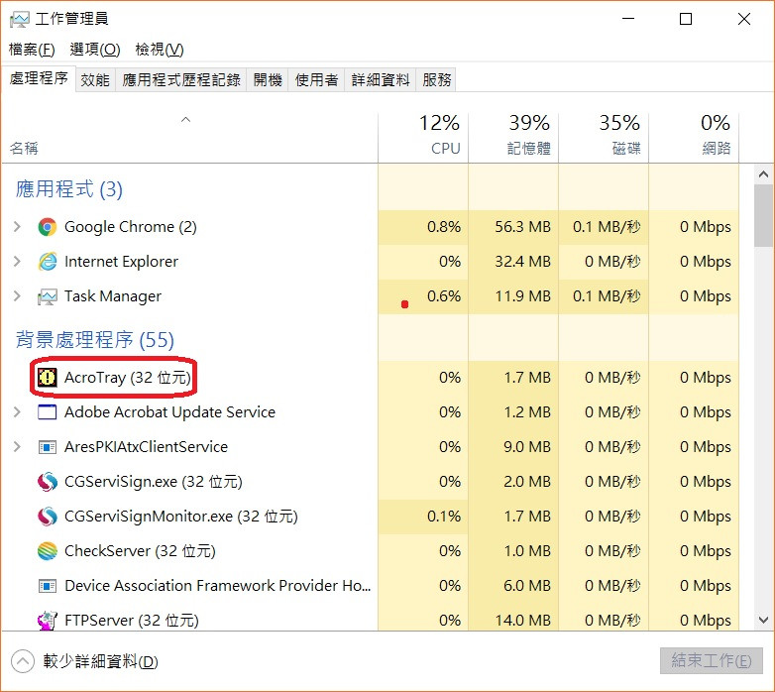Expand the AresPKIAtxClientService entry
The height and width of the screenshot is (692, 775).
[17, 447]
